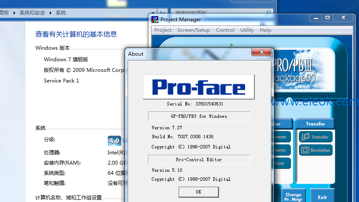Click the Version 7.27 text
359x202 pixels.
click(167, 128)
